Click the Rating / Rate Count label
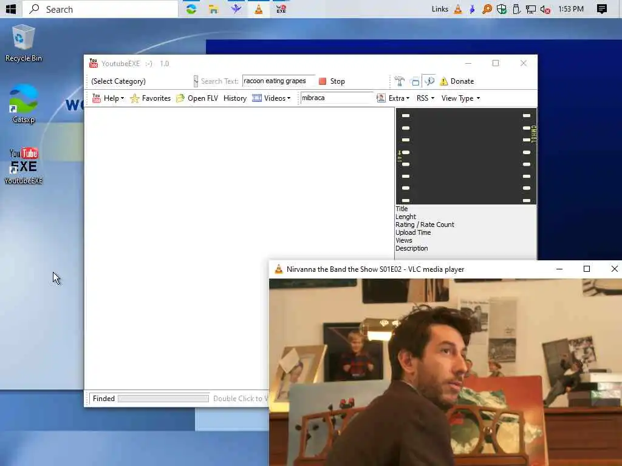622x466 pixels. point(425,225)
